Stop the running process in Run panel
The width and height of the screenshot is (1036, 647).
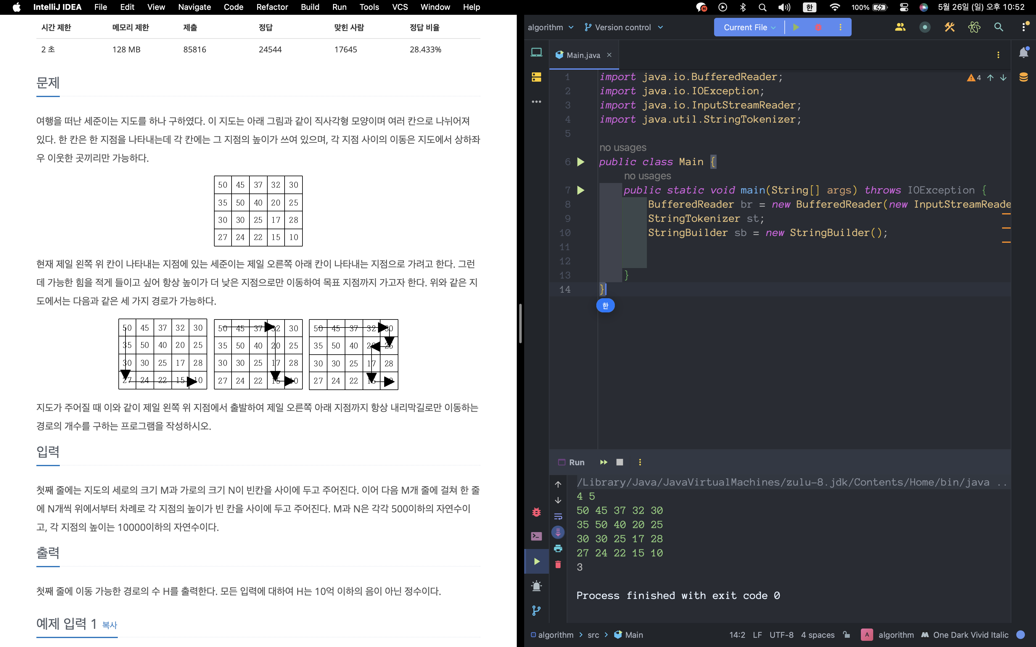tap(619, 462)
